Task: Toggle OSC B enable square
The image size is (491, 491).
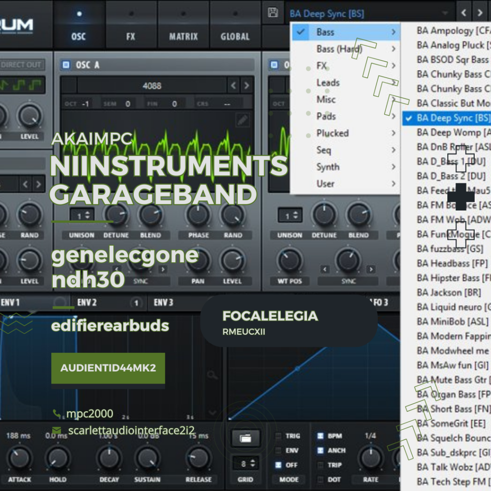Action: (x=274, y=65)
